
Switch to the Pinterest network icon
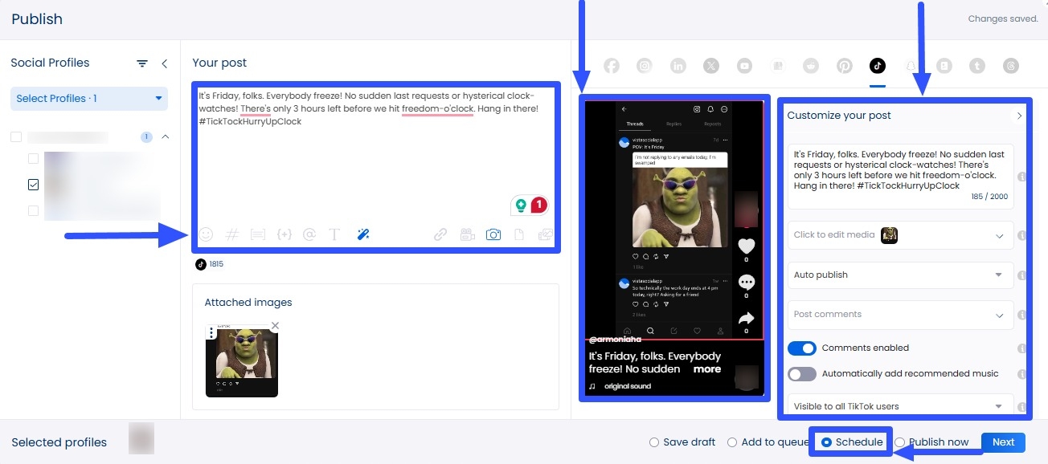(x=844, y=66)
